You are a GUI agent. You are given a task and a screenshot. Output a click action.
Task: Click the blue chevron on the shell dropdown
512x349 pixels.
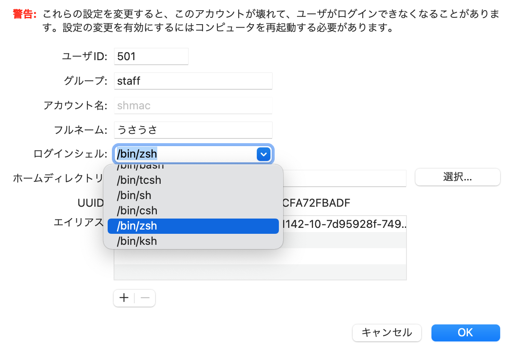click(264, 154)
